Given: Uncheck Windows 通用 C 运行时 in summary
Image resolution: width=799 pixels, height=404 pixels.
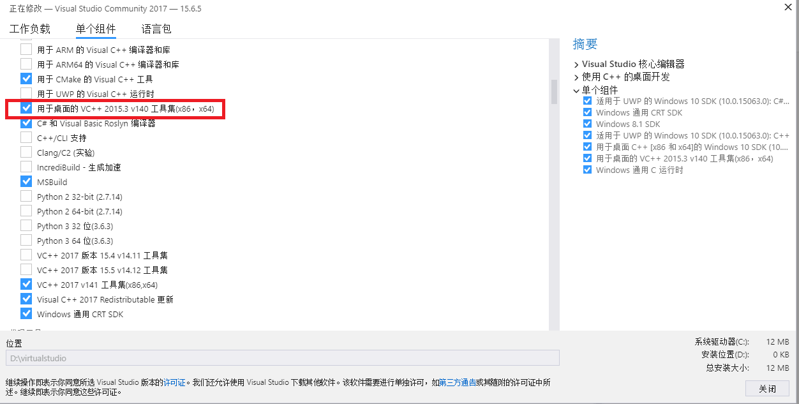Looking at the screenshot, I should point(587,170).
